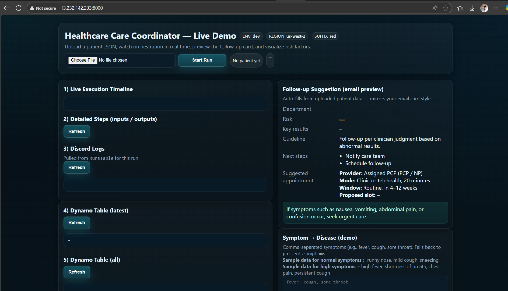
Task: Click the browser back arrow
Action: click(6, 8)
